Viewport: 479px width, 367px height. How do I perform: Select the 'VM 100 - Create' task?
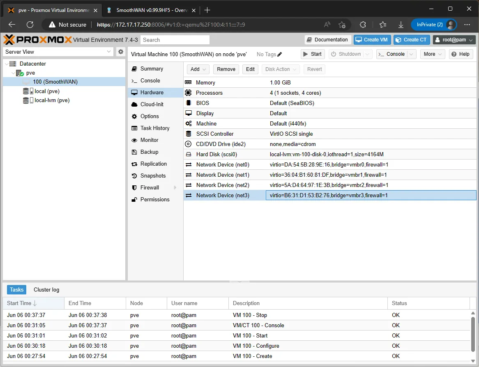coord(237,356)
